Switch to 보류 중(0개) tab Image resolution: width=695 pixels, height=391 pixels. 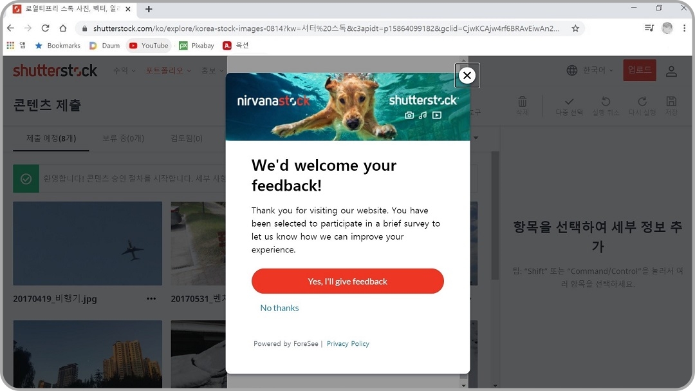point(123,138)
